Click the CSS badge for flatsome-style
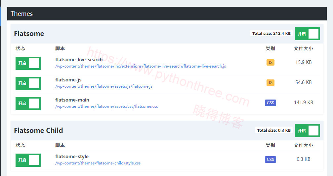This screenshot has height=176, width=333. click(271, 160)
